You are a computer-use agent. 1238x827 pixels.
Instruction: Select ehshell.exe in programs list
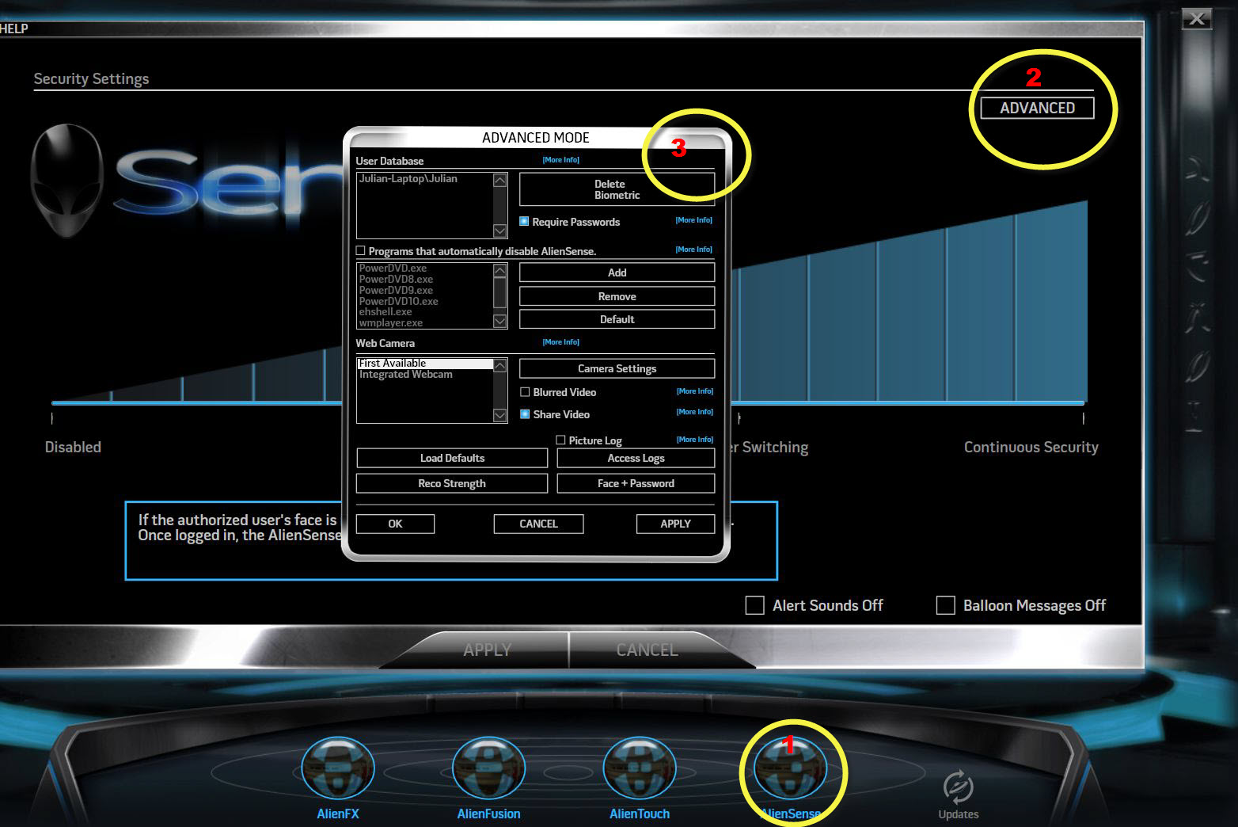pyautogui.click(x=385, y=312)
